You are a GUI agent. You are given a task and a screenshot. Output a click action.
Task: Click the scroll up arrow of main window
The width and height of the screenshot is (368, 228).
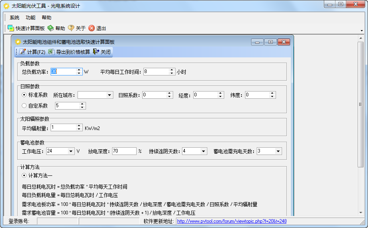point(361,38)
